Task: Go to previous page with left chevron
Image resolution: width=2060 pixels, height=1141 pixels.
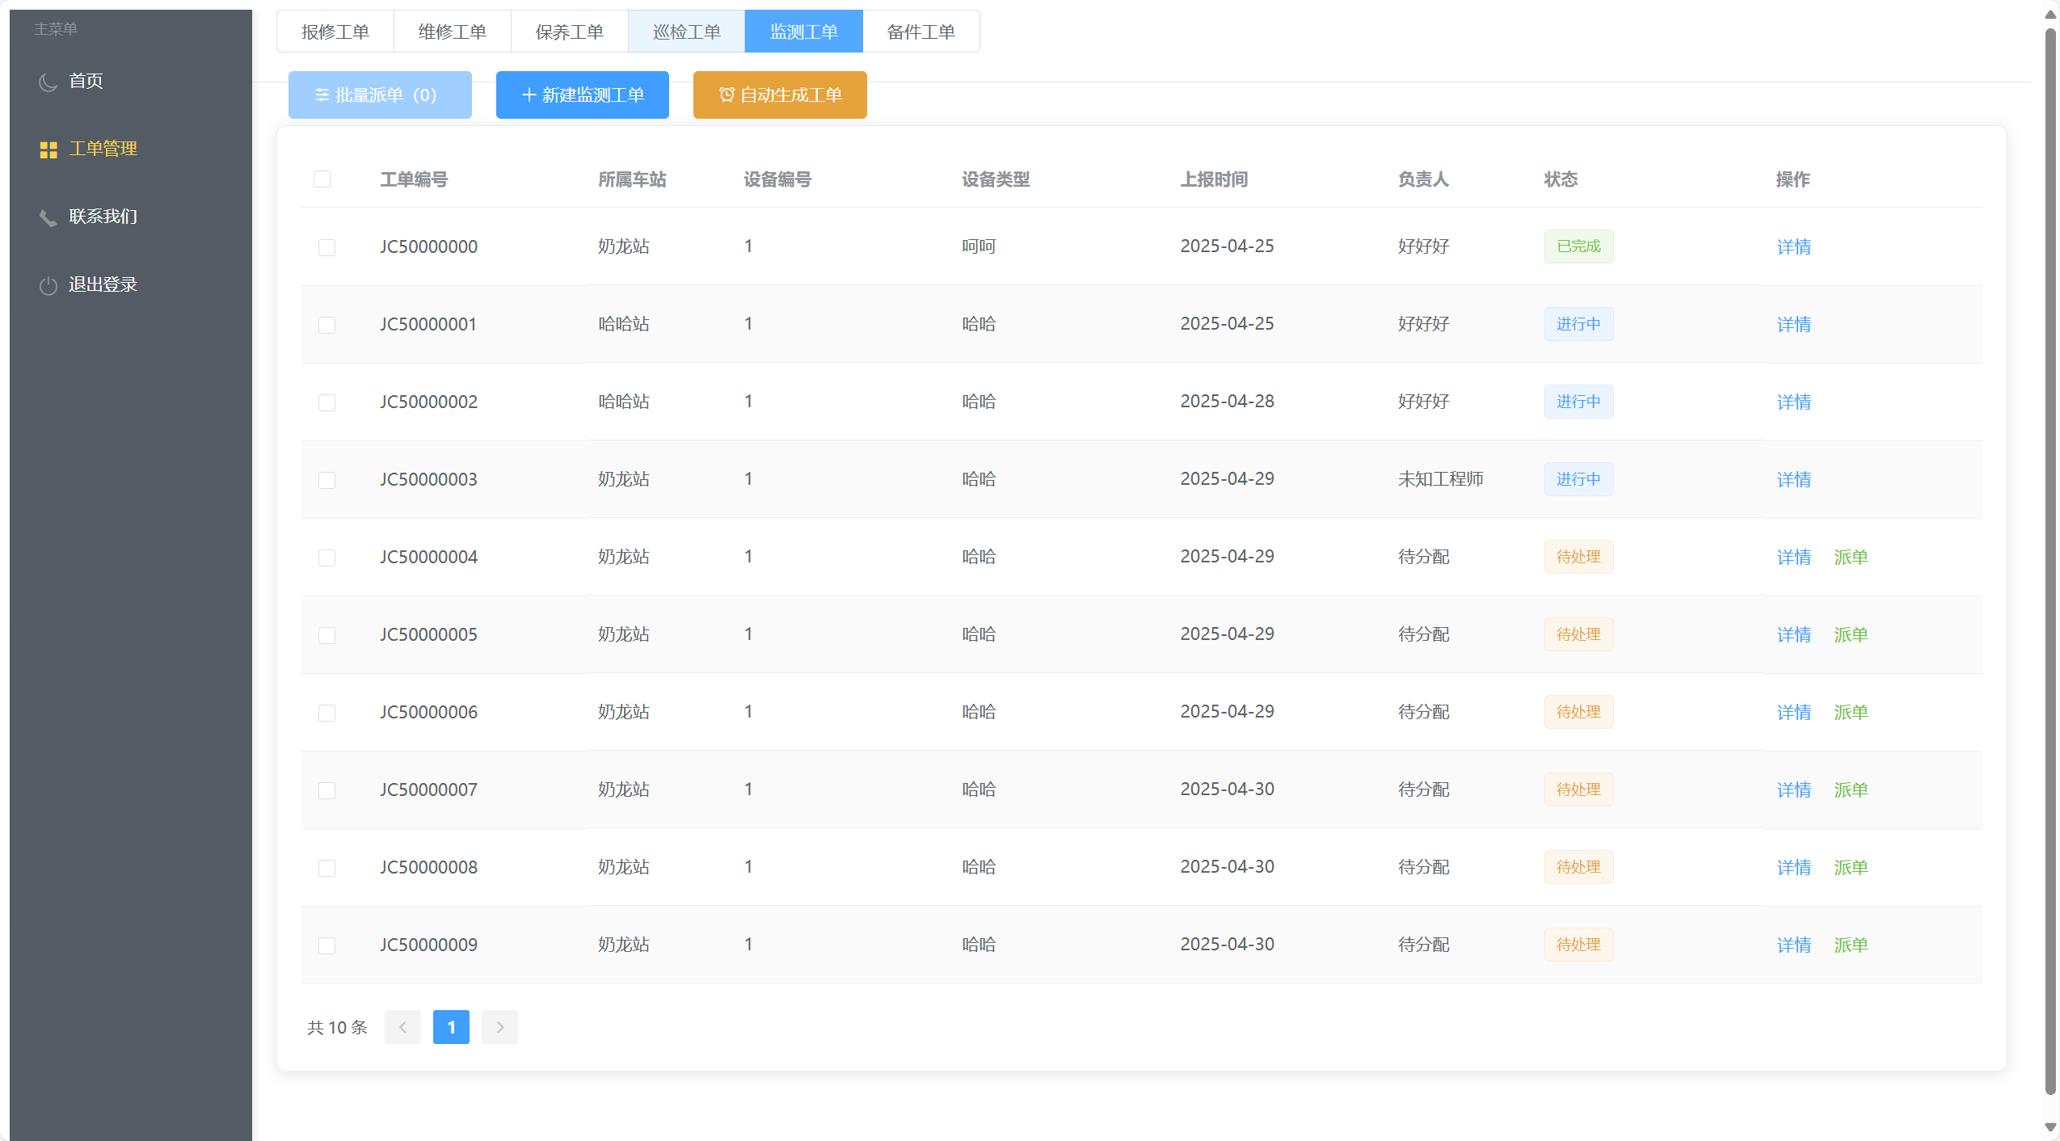Action: [402, 1027]
